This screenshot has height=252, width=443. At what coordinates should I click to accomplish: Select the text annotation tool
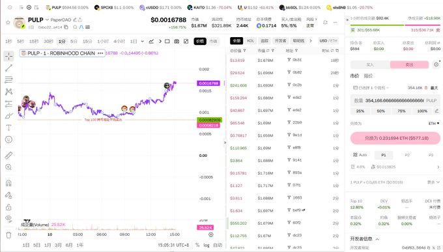click(8, 128)
